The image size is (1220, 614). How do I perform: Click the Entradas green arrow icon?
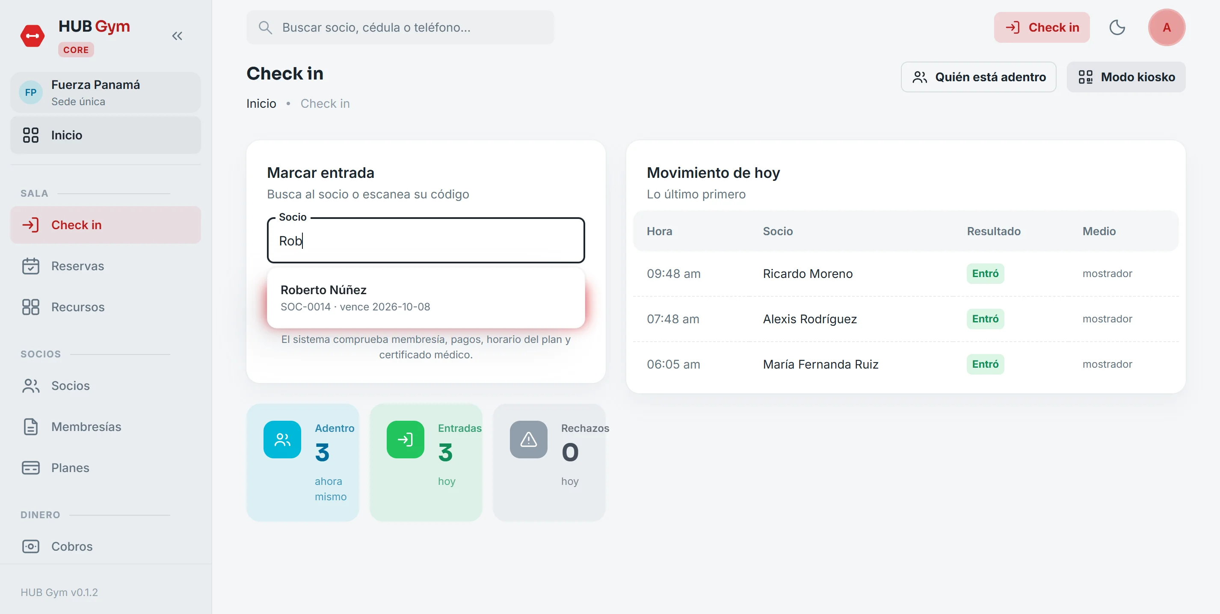point(406,440)
